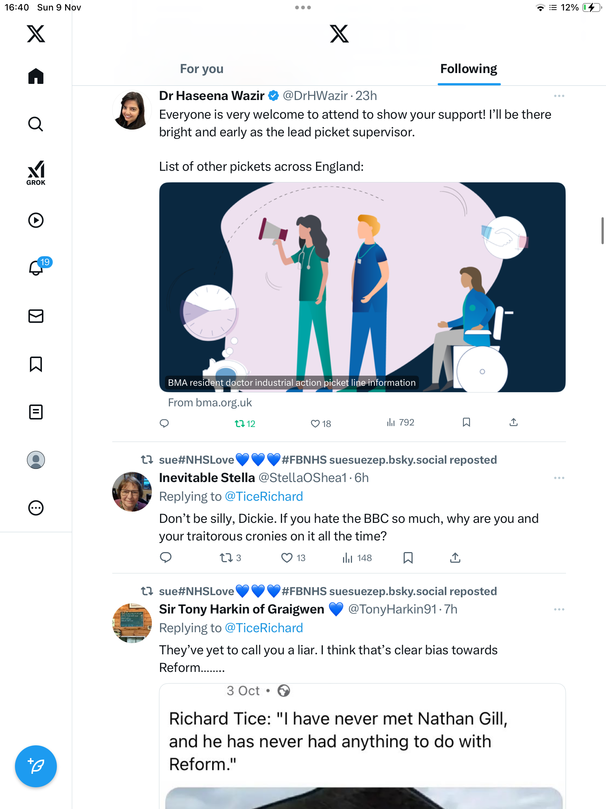Open more options on Inevitable Stella's post
606x809 pixels.
pyautogui.click(x=559, y=478)
